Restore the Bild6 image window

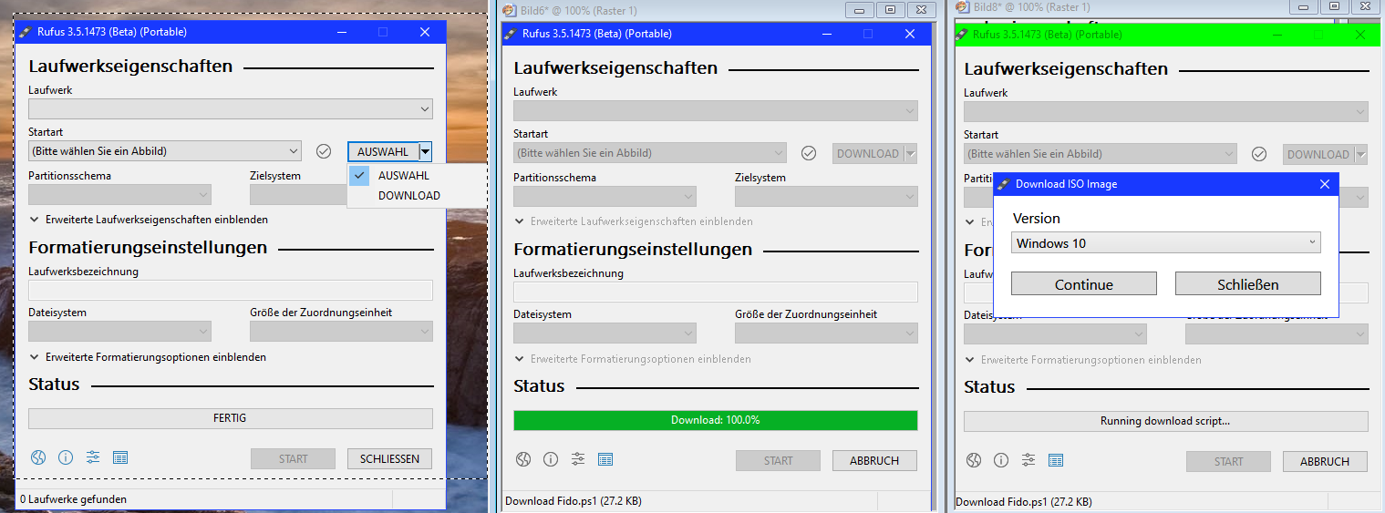[x=890, y=9]
